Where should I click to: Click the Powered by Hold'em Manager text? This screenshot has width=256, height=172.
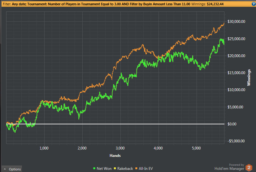(229, 167)
